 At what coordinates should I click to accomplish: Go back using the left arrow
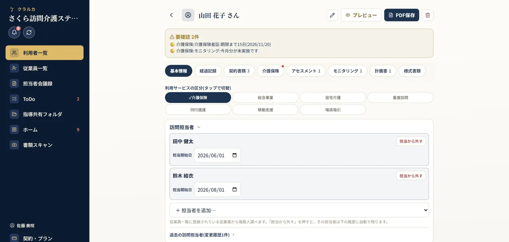(171, 15)
